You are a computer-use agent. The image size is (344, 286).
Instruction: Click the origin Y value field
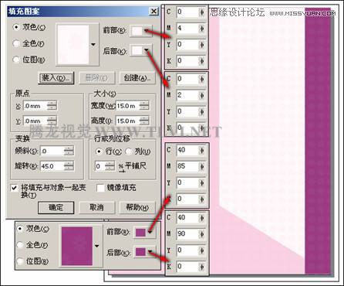pos(35,121)
